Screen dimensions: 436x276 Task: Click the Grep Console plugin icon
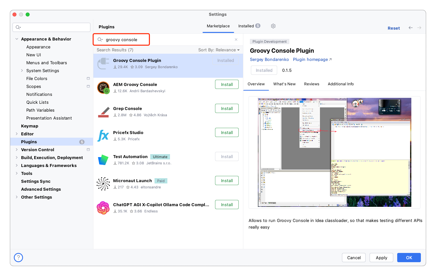pos(103,112)
